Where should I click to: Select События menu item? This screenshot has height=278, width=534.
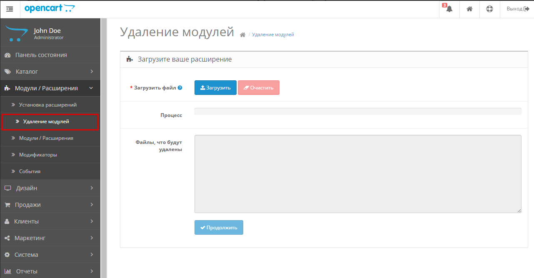[30, 171]
